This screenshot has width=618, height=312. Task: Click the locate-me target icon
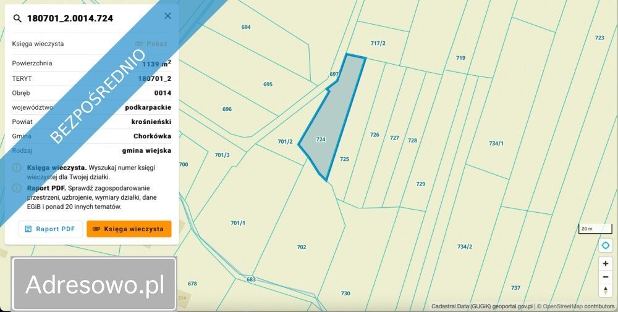[x=606, y=245]
